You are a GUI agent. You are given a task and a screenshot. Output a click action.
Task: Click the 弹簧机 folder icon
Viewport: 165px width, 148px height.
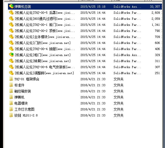coord(11,97)
